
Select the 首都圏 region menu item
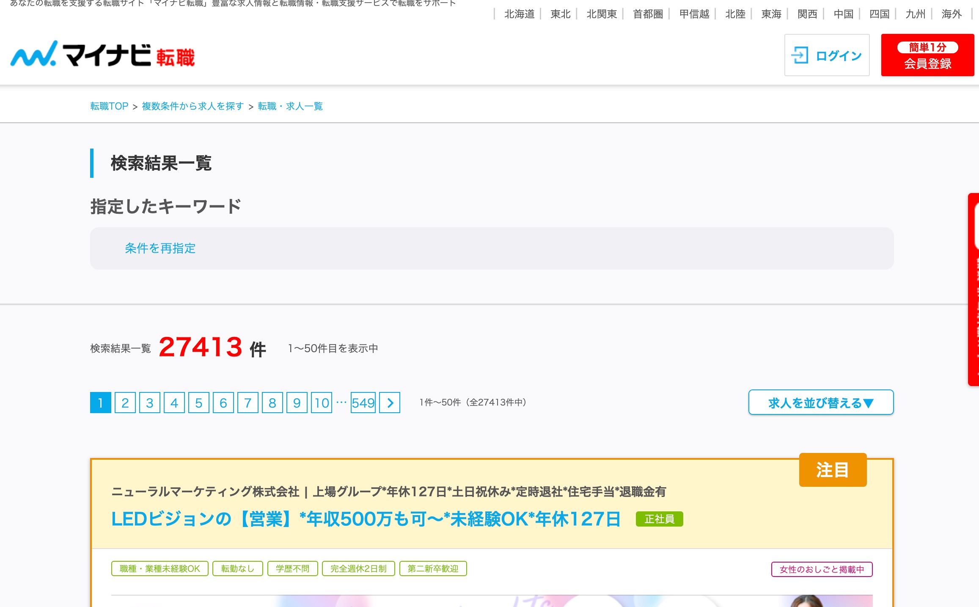(647, 14)
